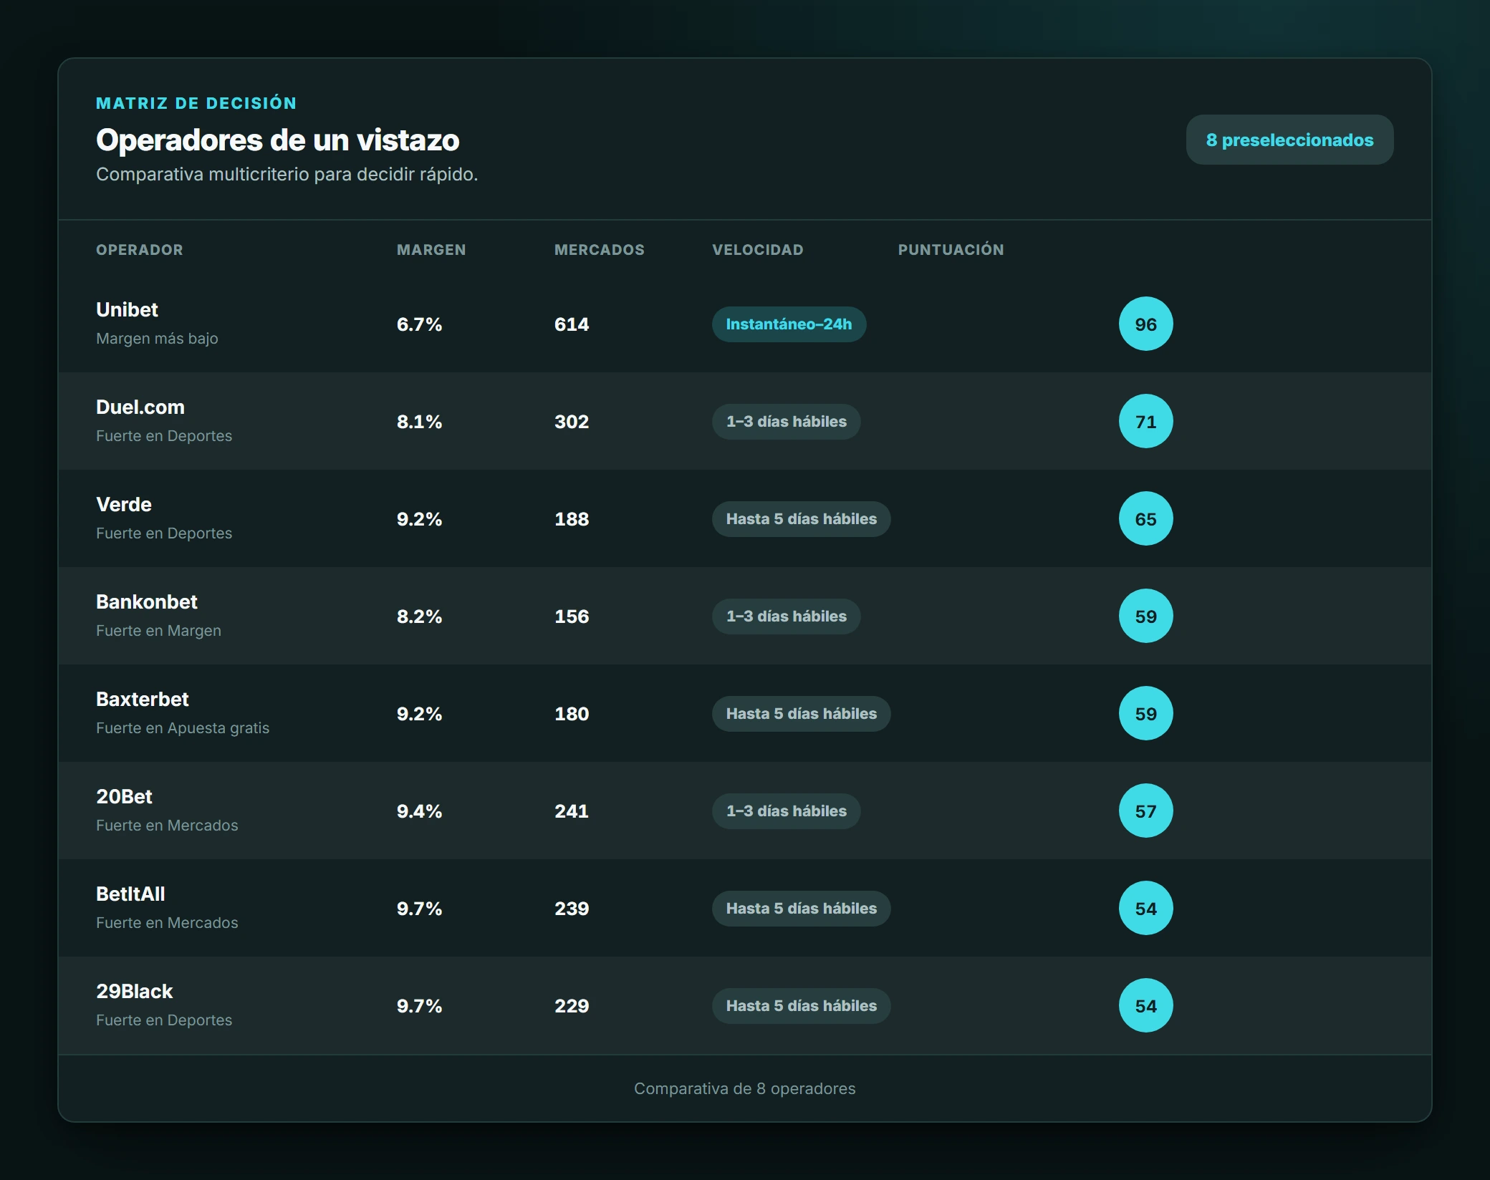1490x1180 pixels.
Task: Select the VELOCIDAD column header
Action: click(x=757, y=250)
